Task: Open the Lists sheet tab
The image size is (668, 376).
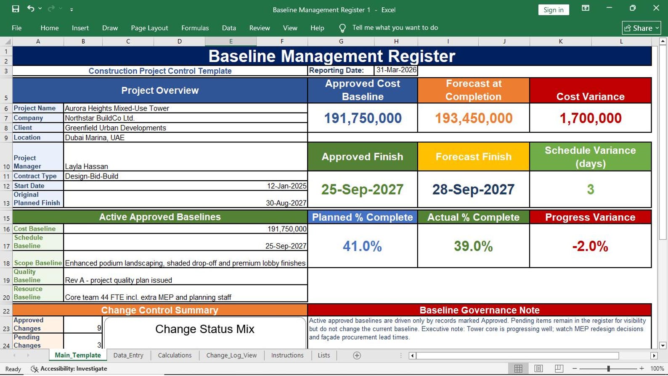Action: click(x=324, y=355)
